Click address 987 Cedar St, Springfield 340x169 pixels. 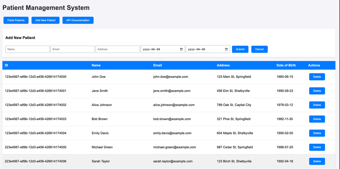click(x=235, y=147)
